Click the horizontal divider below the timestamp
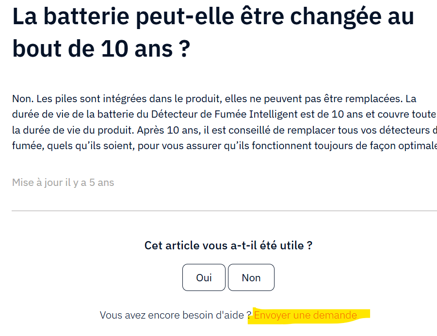437x336 pixels. [224, 211]
